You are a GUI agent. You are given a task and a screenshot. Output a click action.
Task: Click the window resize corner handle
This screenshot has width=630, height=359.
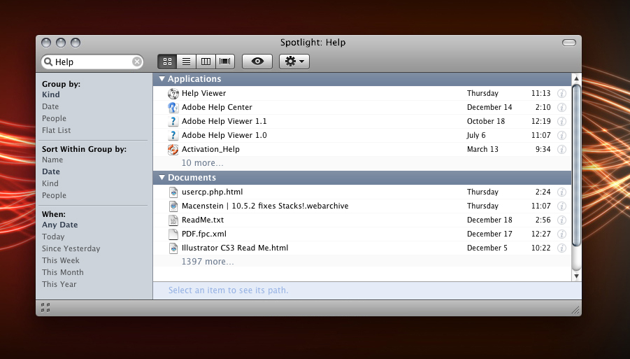tap(575, 310)
